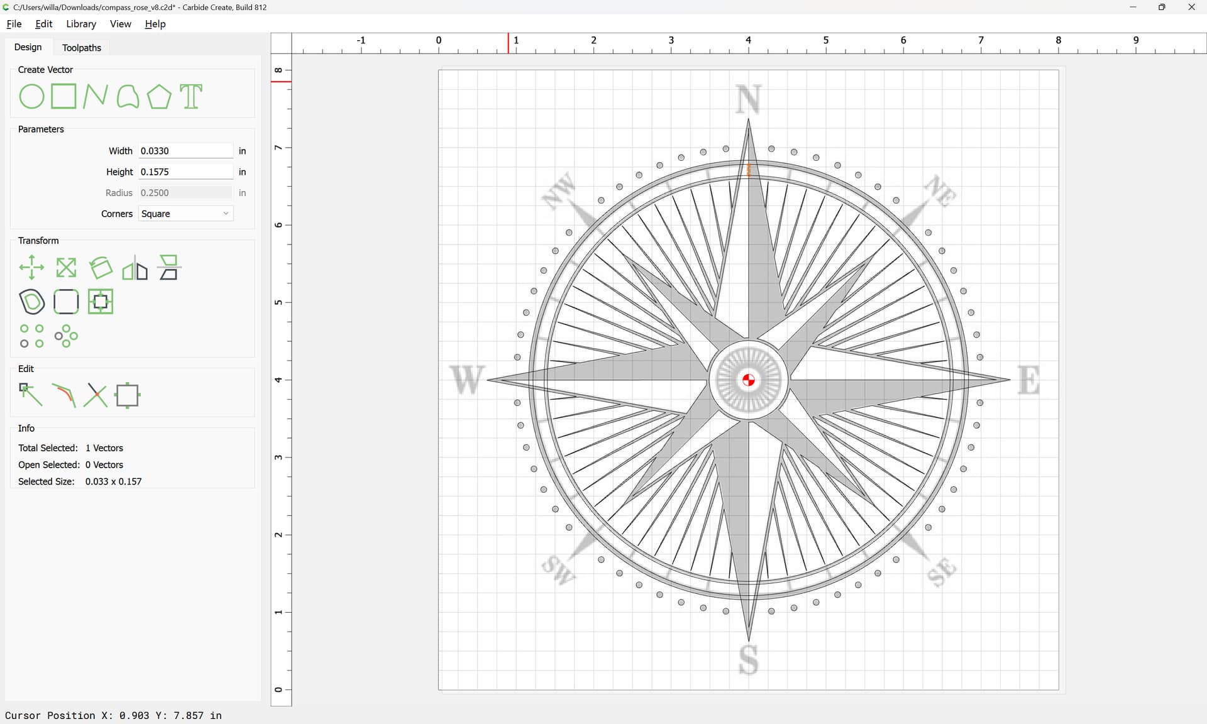The height and width of the screenshot is (724, 1207).
Task: Open the Library menu
Action: click(81, 24)
